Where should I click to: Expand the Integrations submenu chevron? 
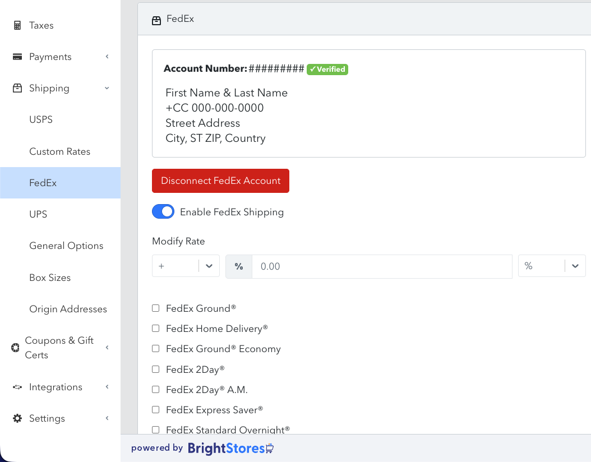point(108,387)
